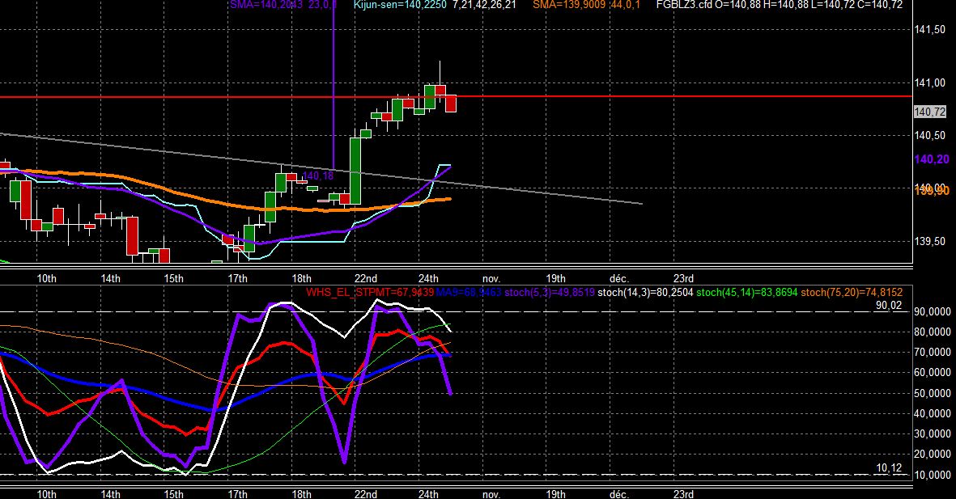Click the 139,50 price axis label
Screen dimensions: 956x499
point(930,241)
